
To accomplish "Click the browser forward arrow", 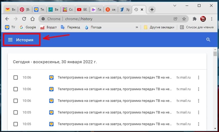I will tap(15, 19).
